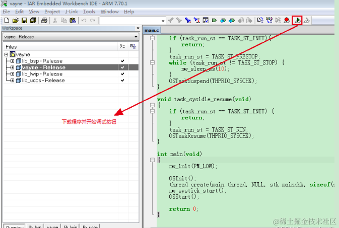Viewport: 339px width, 228px height.
Task: Open the Help menu
Action: [129, 12]
